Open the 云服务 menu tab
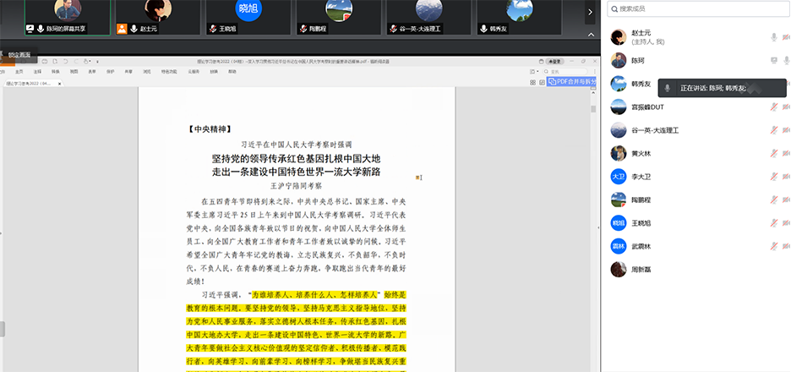791x372 pixels. (x=194, y=72)
